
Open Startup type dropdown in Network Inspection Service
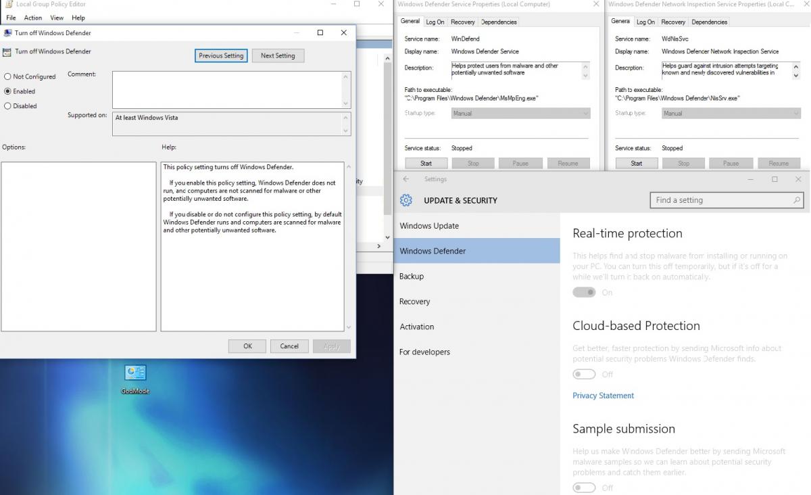tap(731, 114)
